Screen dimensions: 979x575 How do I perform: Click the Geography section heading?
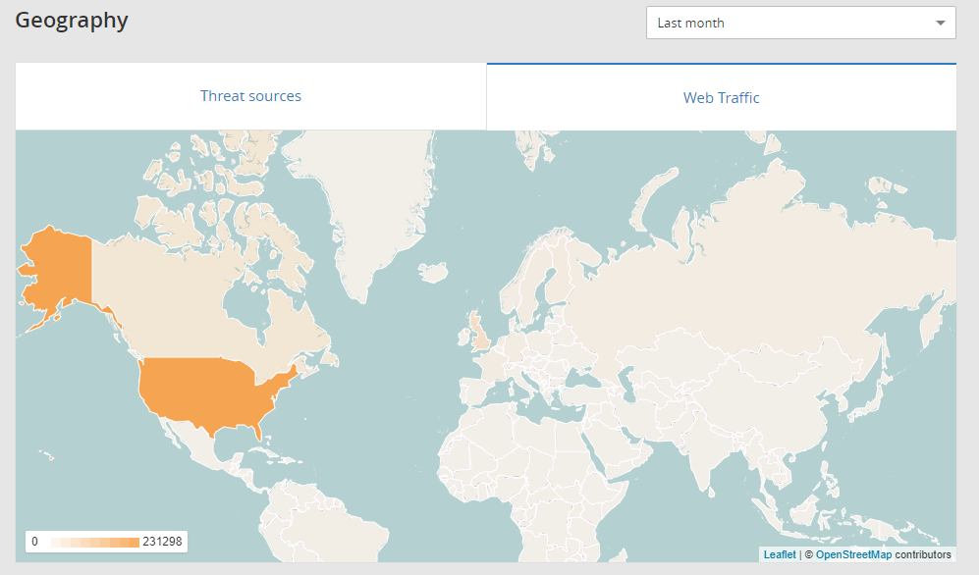click(72, 20)
